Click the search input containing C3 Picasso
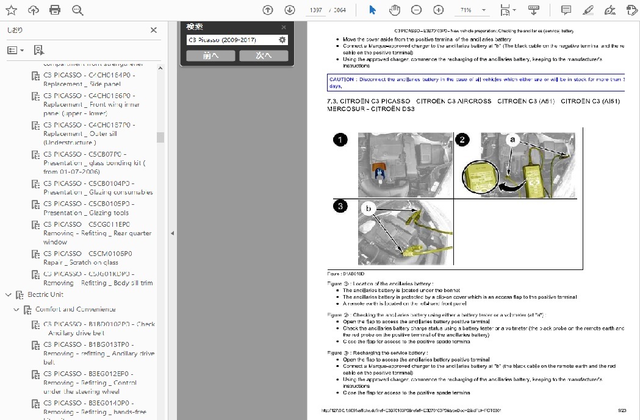The image size is (640, 420). (x=231, y=40)
